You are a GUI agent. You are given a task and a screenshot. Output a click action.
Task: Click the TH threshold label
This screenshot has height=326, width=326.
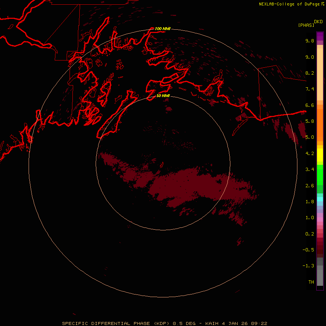(311, 282)
